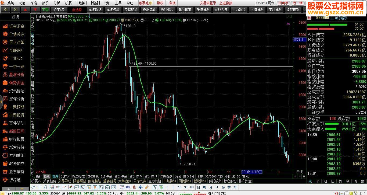Open 互联网+ in the sidebar
Image resolution: width=367 pixels, height=195 pixels.
coord(16,50)
